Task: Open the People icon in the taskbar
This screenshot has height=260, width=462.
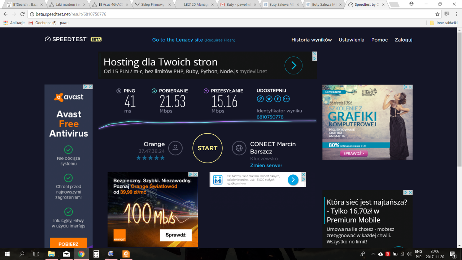Action: [x=363, y=254]
